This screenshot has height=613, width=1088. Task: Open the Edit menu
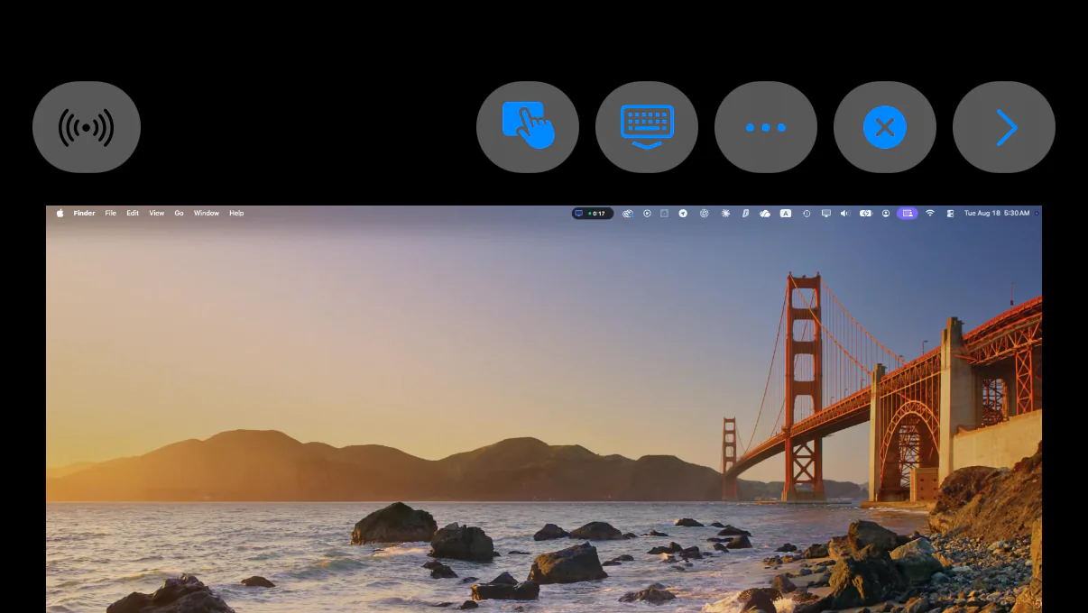coord(133,214)
